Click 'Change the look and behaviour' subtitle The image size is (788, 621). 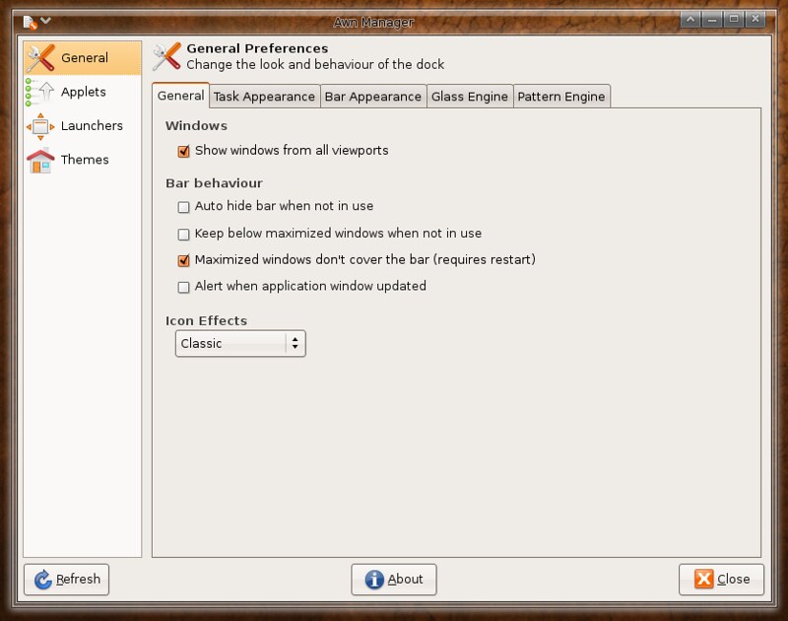(x=315, y=64)
